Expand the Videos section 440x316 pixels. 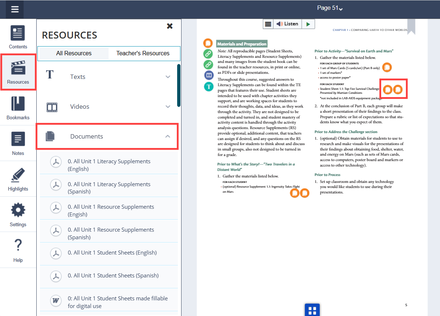click(108, 107)
